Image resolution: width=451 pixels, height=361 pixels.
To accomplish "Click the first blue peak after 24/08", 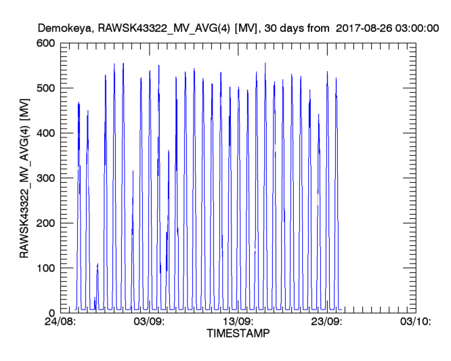I will pos(79,105).
